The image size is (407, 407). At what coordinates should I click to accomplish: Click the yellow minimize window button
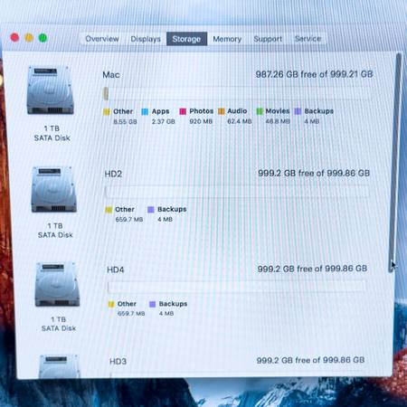click(x=29, y=38)
